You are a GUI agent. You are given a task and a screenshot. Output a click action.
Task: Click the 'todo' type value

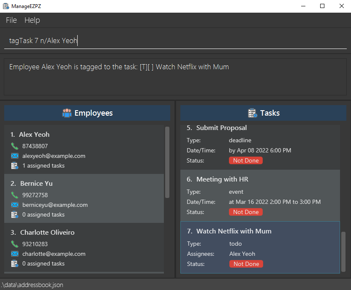pos(236,244)
